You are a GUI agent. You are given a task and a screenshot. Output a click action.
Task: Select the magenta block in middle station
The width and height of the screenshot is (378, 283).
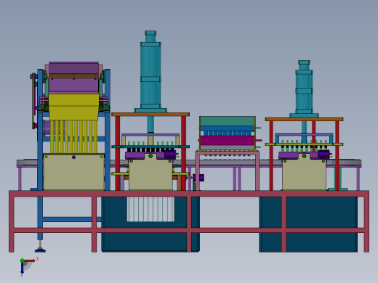tap(227, 141)
